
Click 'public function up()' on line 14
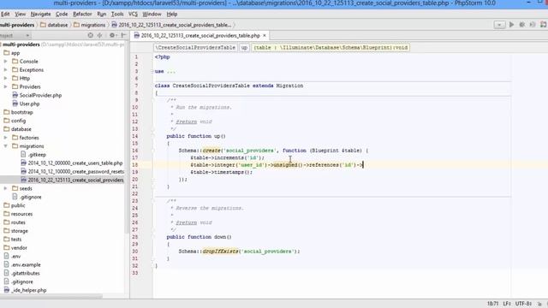pos(196,136)
